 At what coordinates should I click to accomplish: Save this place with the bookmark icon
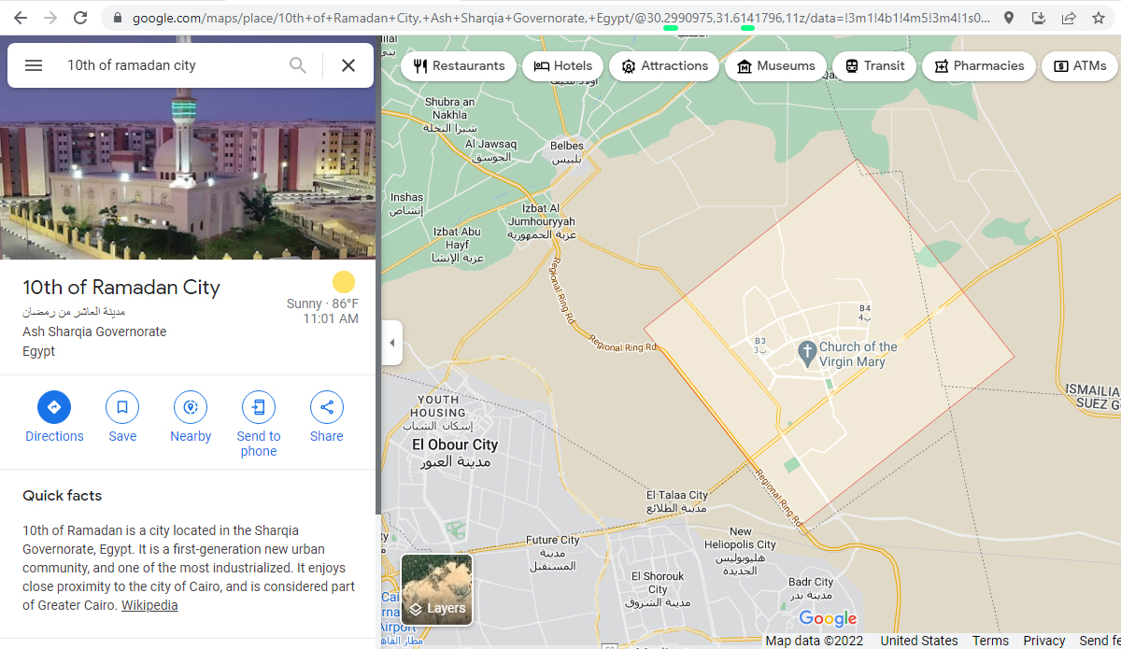click(x=122, y=407)
